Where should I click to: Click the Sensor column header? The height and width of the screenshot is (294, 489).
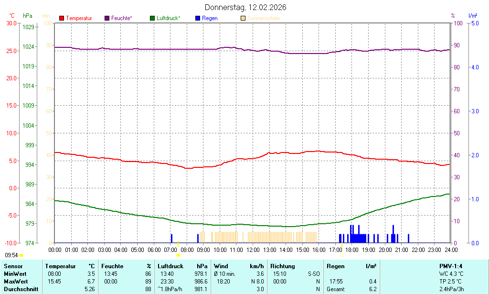pyautogui.click(x=13, y=266)
